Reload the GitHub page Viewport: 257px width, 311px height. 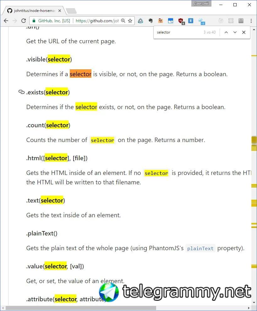(24, 21)
